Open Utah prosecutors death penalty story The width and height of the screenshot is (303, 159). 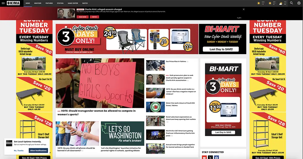click(180, 78)
